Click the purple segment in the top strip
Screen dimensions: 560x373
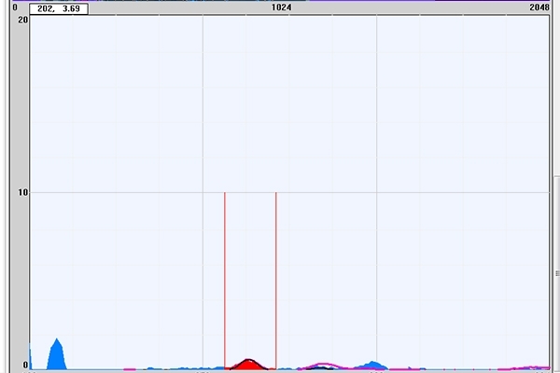420,1
